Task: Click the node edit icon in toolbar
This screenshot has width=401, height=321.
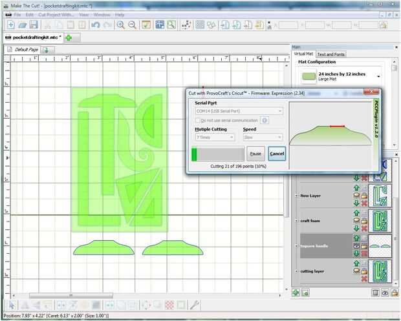Action: (x=186, y=25)
